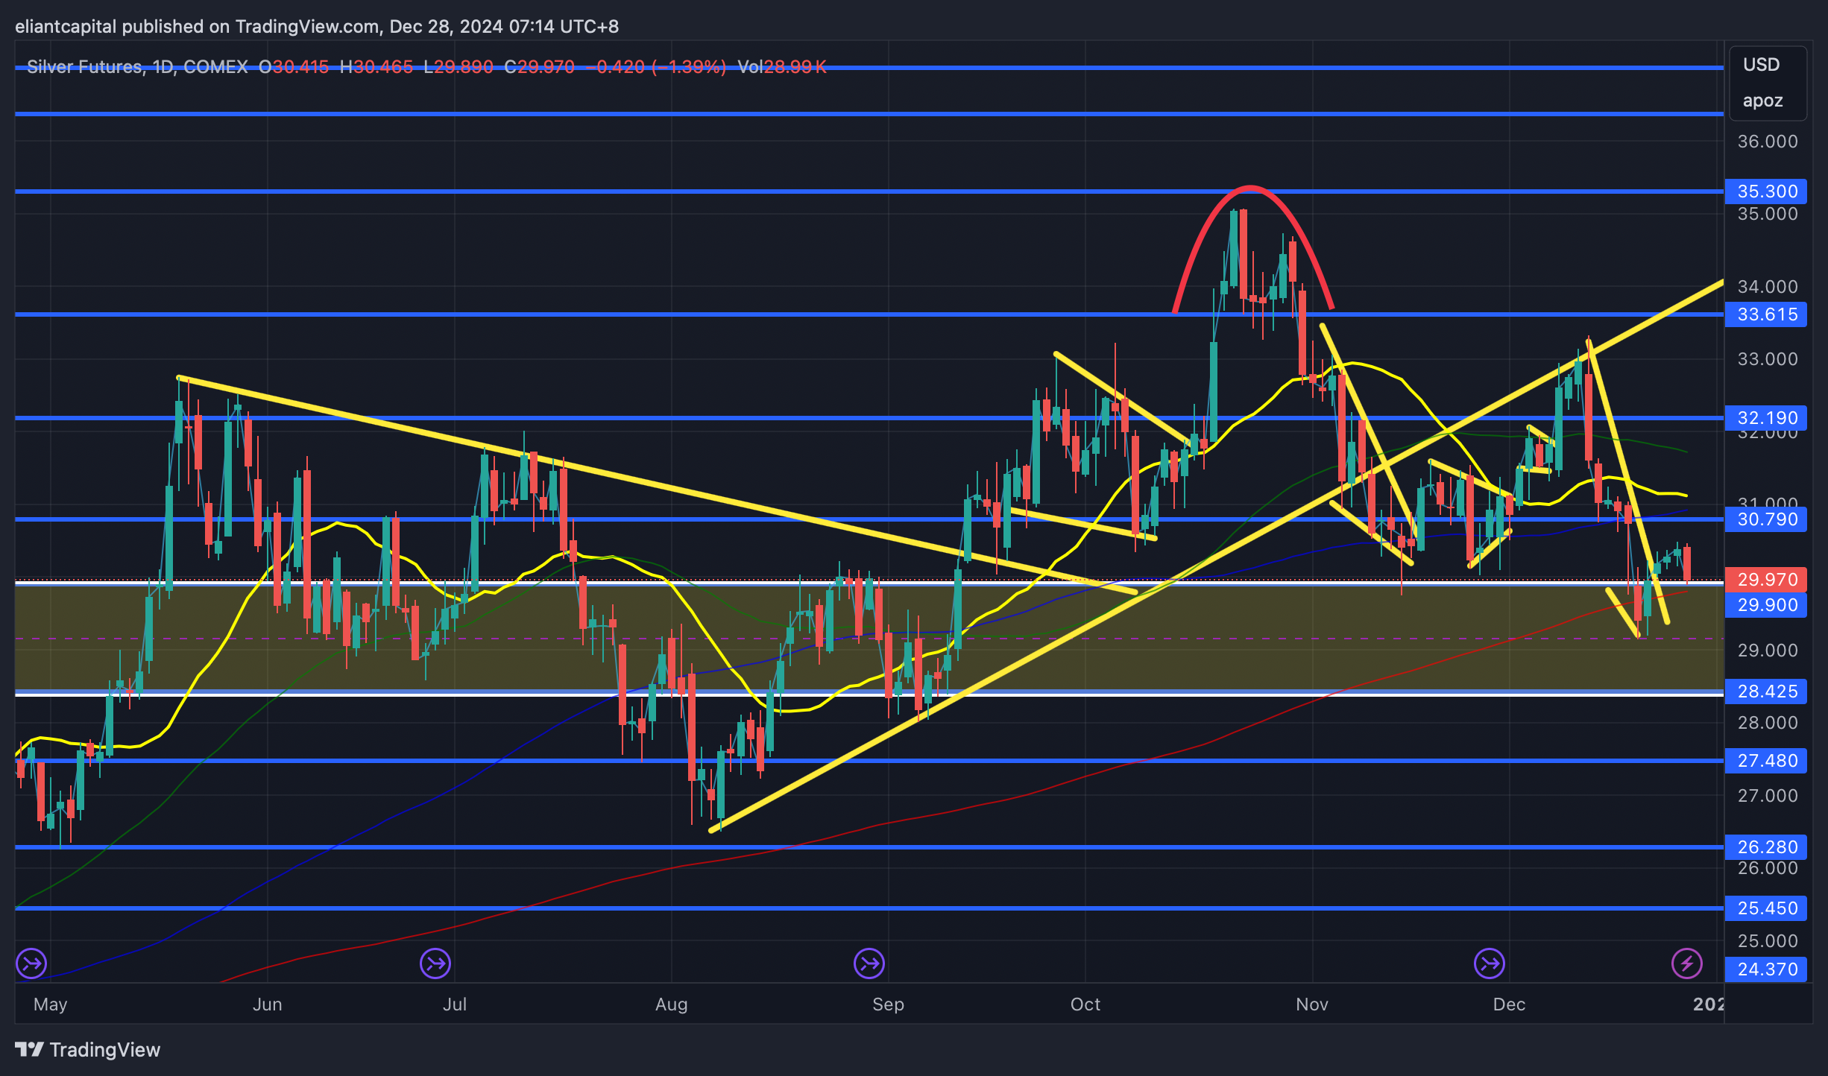Click the TradingView logo icon
This screenshot has height=1076, width=1828.
pos(30,1049)
